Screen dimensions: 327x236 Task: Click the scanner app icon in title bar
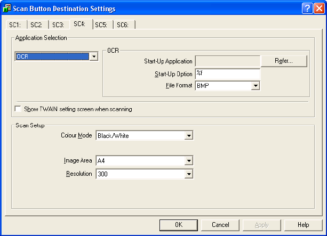7,9
